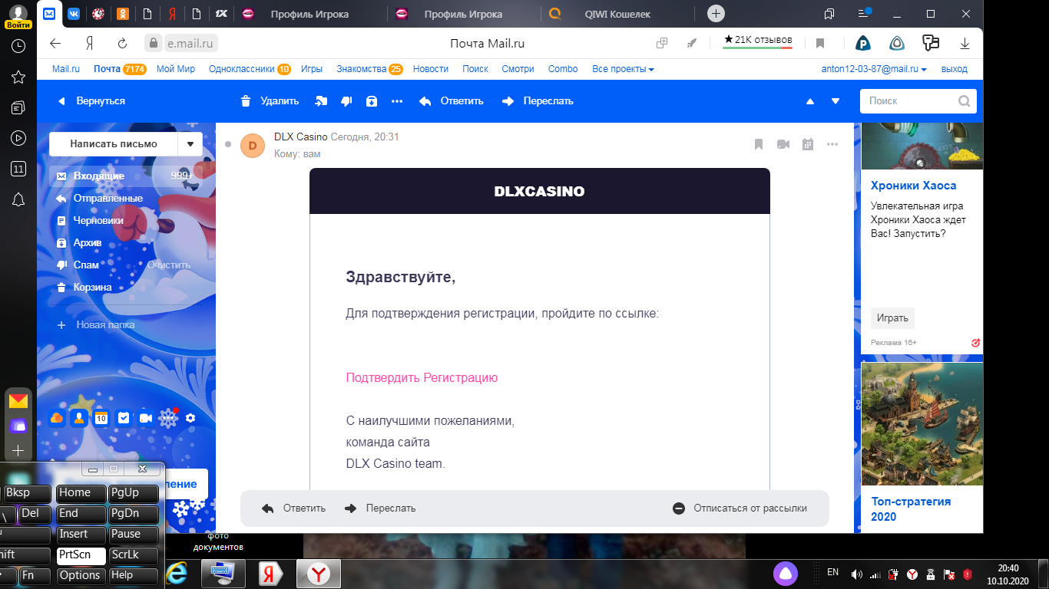This screenshot has width=1049, height=589.
Task: Expand the Все проекты dropdown
Action: click(x=623, y=69)
